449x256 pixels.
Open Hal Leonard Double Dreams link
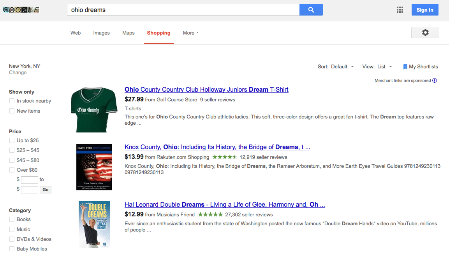[225, 205]
